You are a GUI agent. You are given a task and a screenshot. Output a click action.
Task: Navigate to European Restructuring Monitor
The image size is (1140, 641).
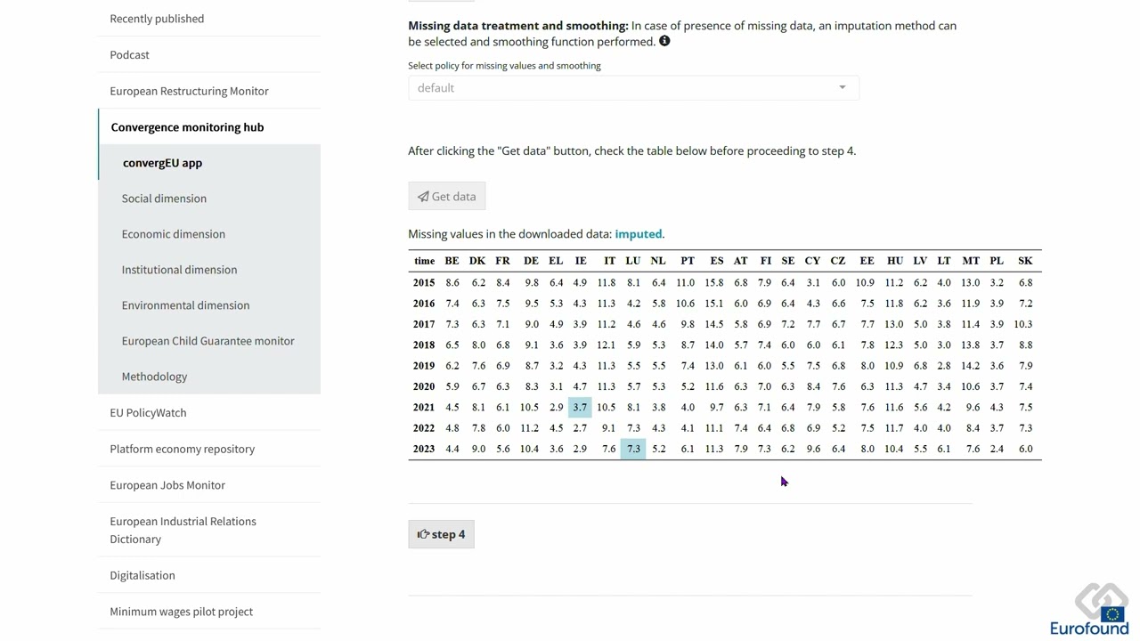[189, 91]
